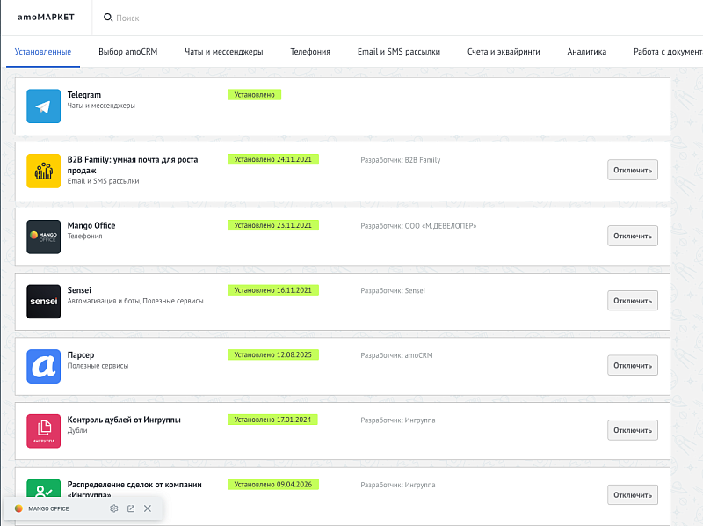The width and height of the screenshot is (703, 526).
Task: Focus the Поиск search field
Action: (x=127, y=18)
